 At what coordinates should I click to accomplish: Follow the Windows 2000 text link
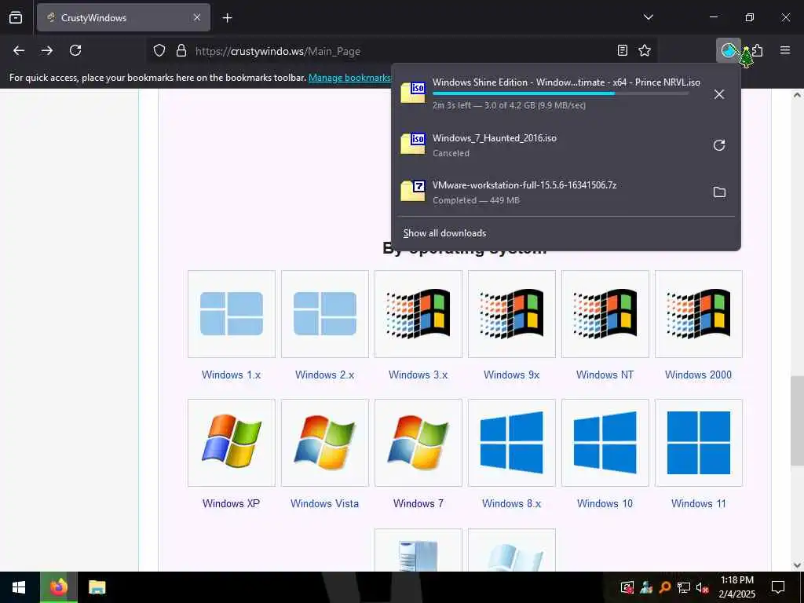tap(698, 375)
